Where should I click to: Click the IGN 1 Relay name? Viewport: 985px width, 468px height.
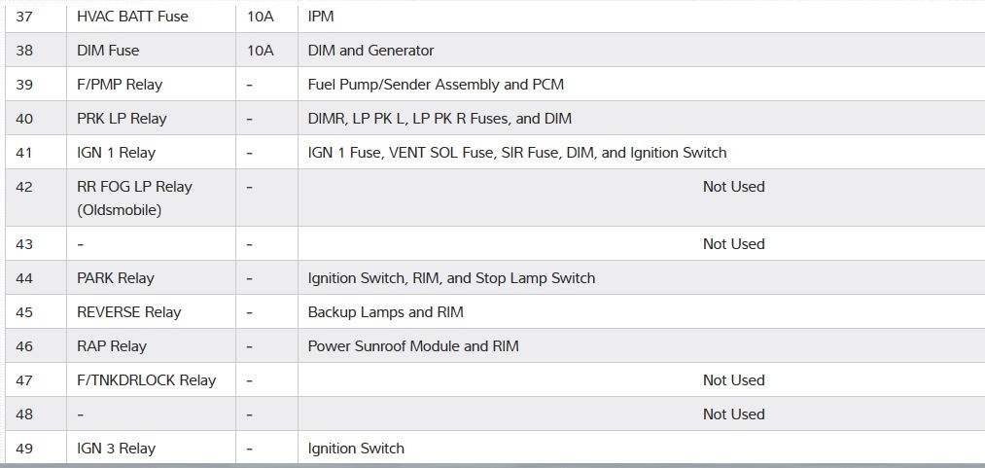pyautogui.click(x=116, y=153)
